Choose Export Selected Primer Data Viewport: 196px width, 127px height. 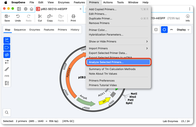(x=118, y=53)
